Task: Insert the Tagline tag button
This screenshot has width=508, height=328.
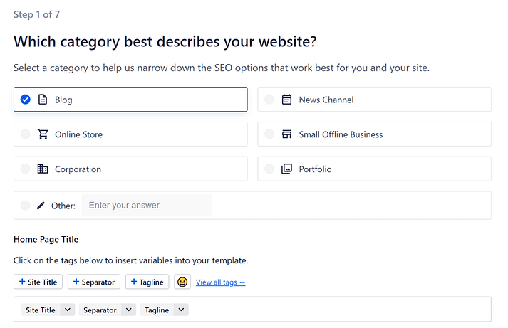Action: tap(147, 282)
